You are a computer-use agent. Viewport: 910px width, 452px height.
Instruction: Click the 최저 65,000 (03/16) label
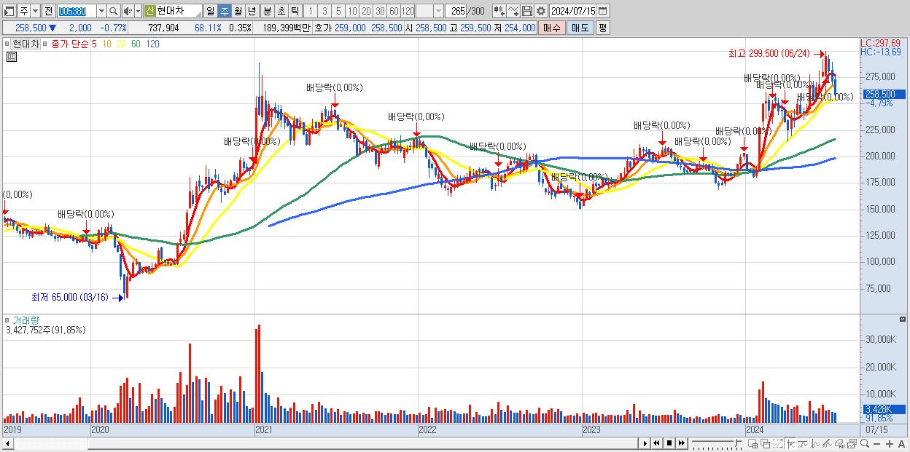70,297
